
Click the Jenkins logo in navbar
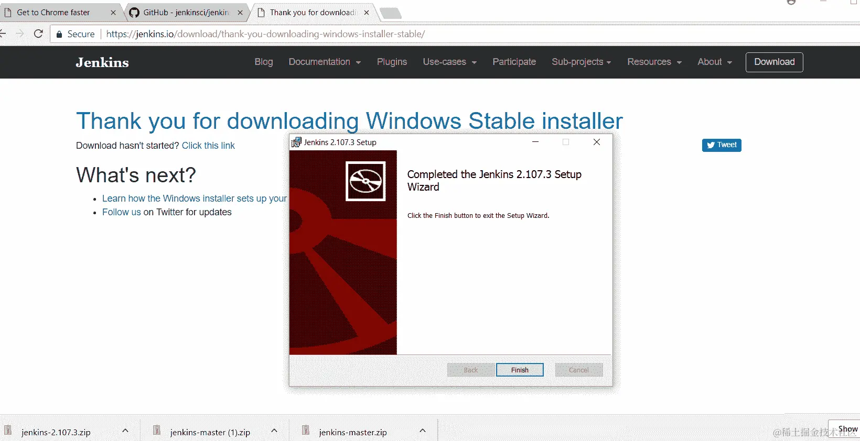[x=102, y=62]
